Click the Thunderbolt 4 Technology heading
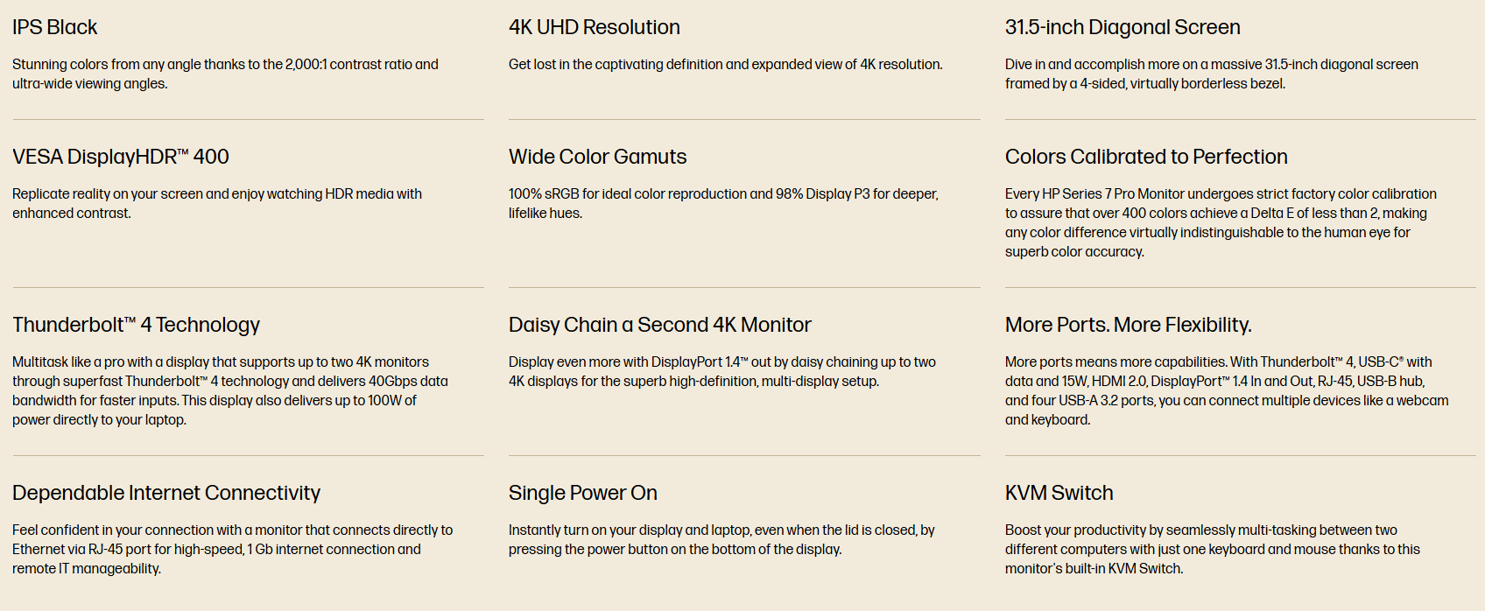This screenshot has height=611, width=1485. click(x=136, y=325)
